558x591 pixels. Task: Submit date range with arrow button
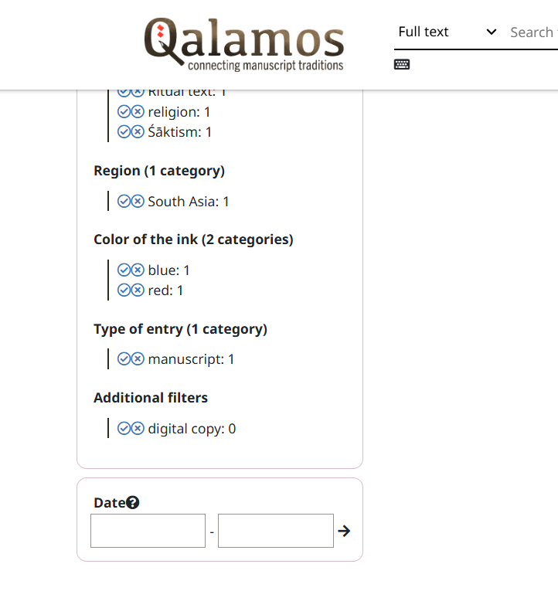coord(345,531)
